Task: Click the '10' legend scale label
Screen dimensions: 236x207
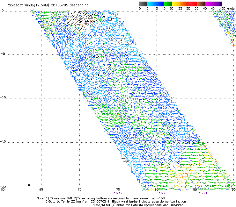Action: (x=156, y=8)
